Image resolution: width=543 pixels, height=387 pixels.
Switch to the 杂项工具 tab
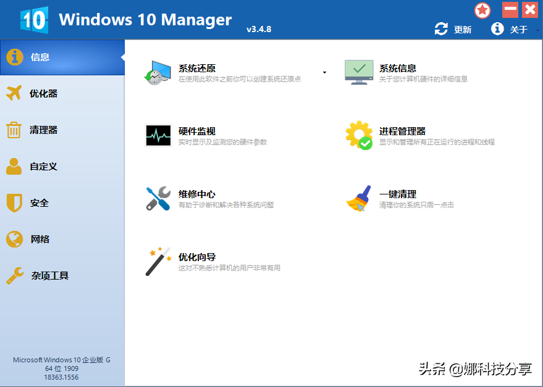pos(62,275)
